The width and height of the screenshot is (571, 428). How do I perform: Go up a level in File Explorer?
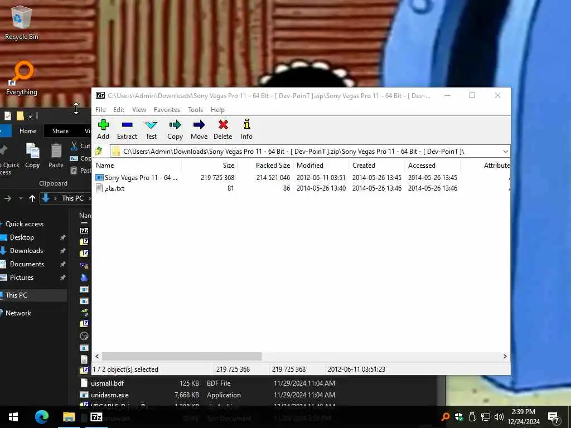coord(32,198)
